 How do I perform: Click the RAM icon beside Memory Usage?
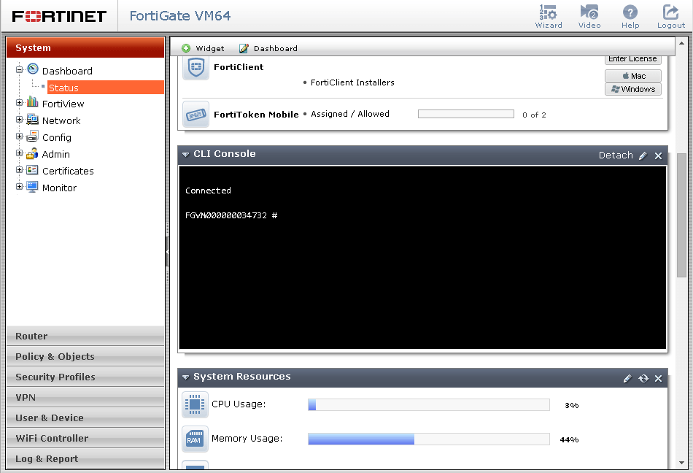click(x=195, y=439)
